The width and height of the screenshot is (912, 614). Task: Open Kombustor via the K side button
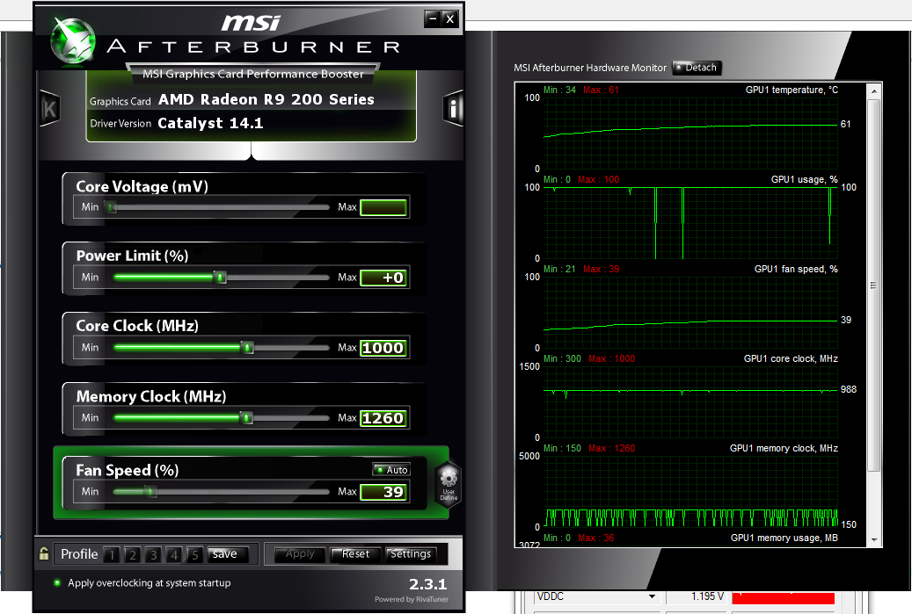49,109
